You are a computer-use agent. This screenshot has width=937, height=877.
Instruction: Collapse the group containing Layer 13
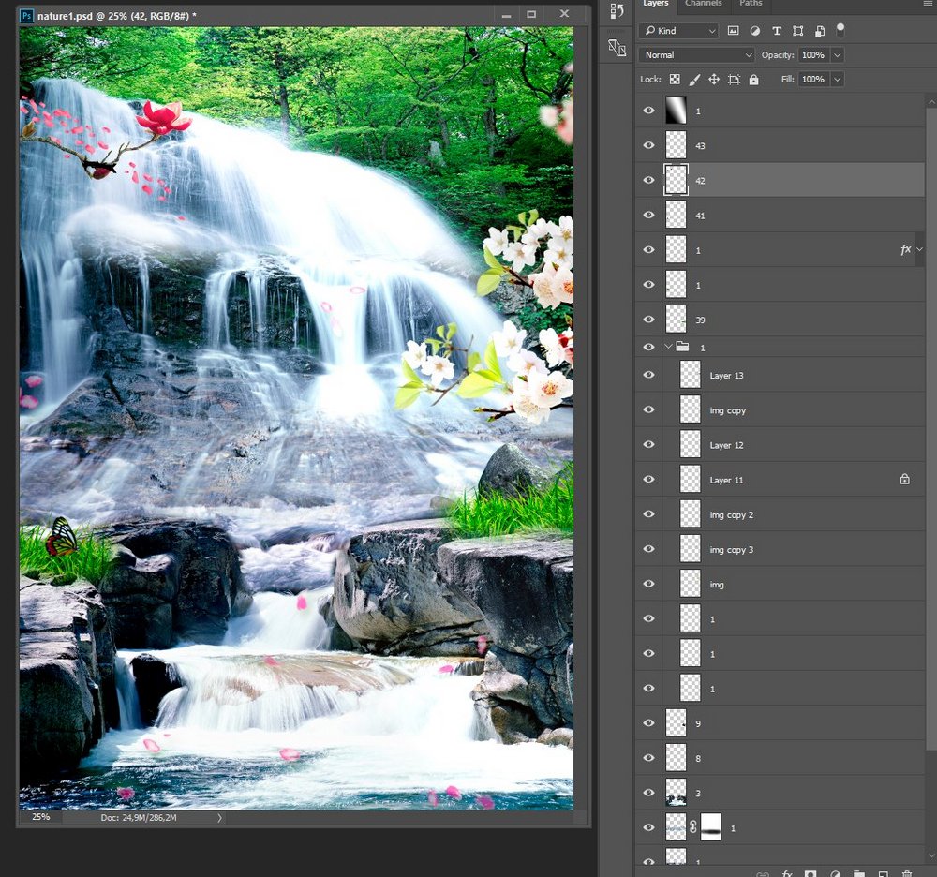click(x=668, y=347)
